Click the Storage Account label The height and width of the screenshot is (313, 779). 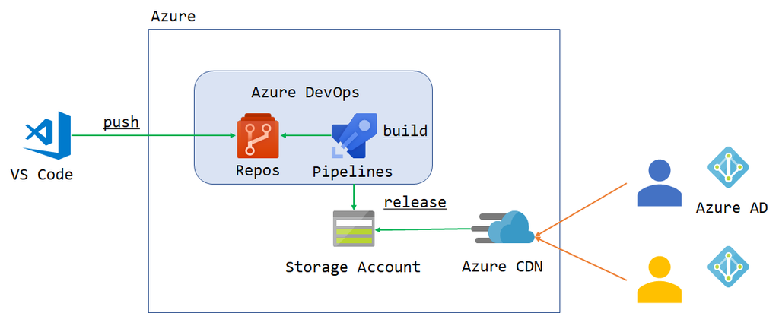[x=353, y=267]
